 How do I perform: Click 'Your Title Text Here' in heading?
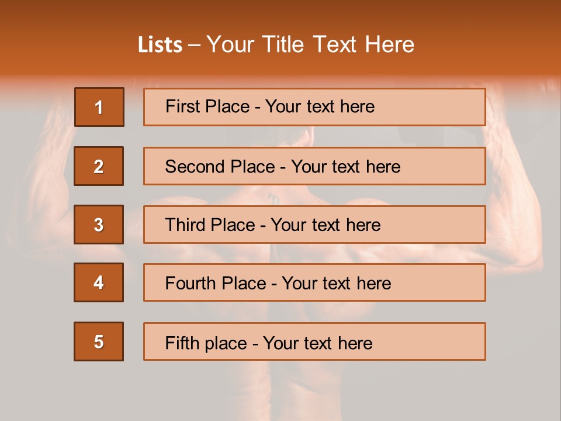pos(310,44)
